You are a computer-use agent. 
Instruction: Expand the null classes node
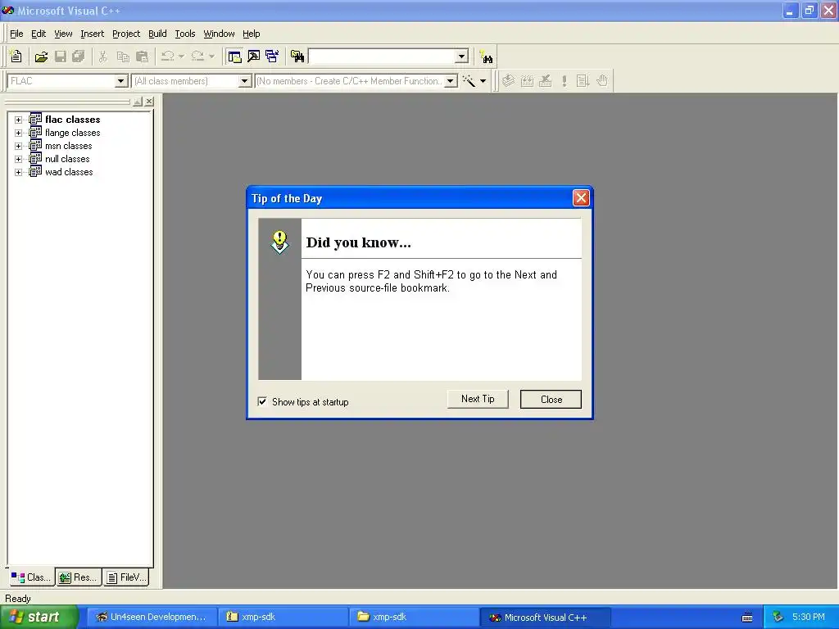18,159
